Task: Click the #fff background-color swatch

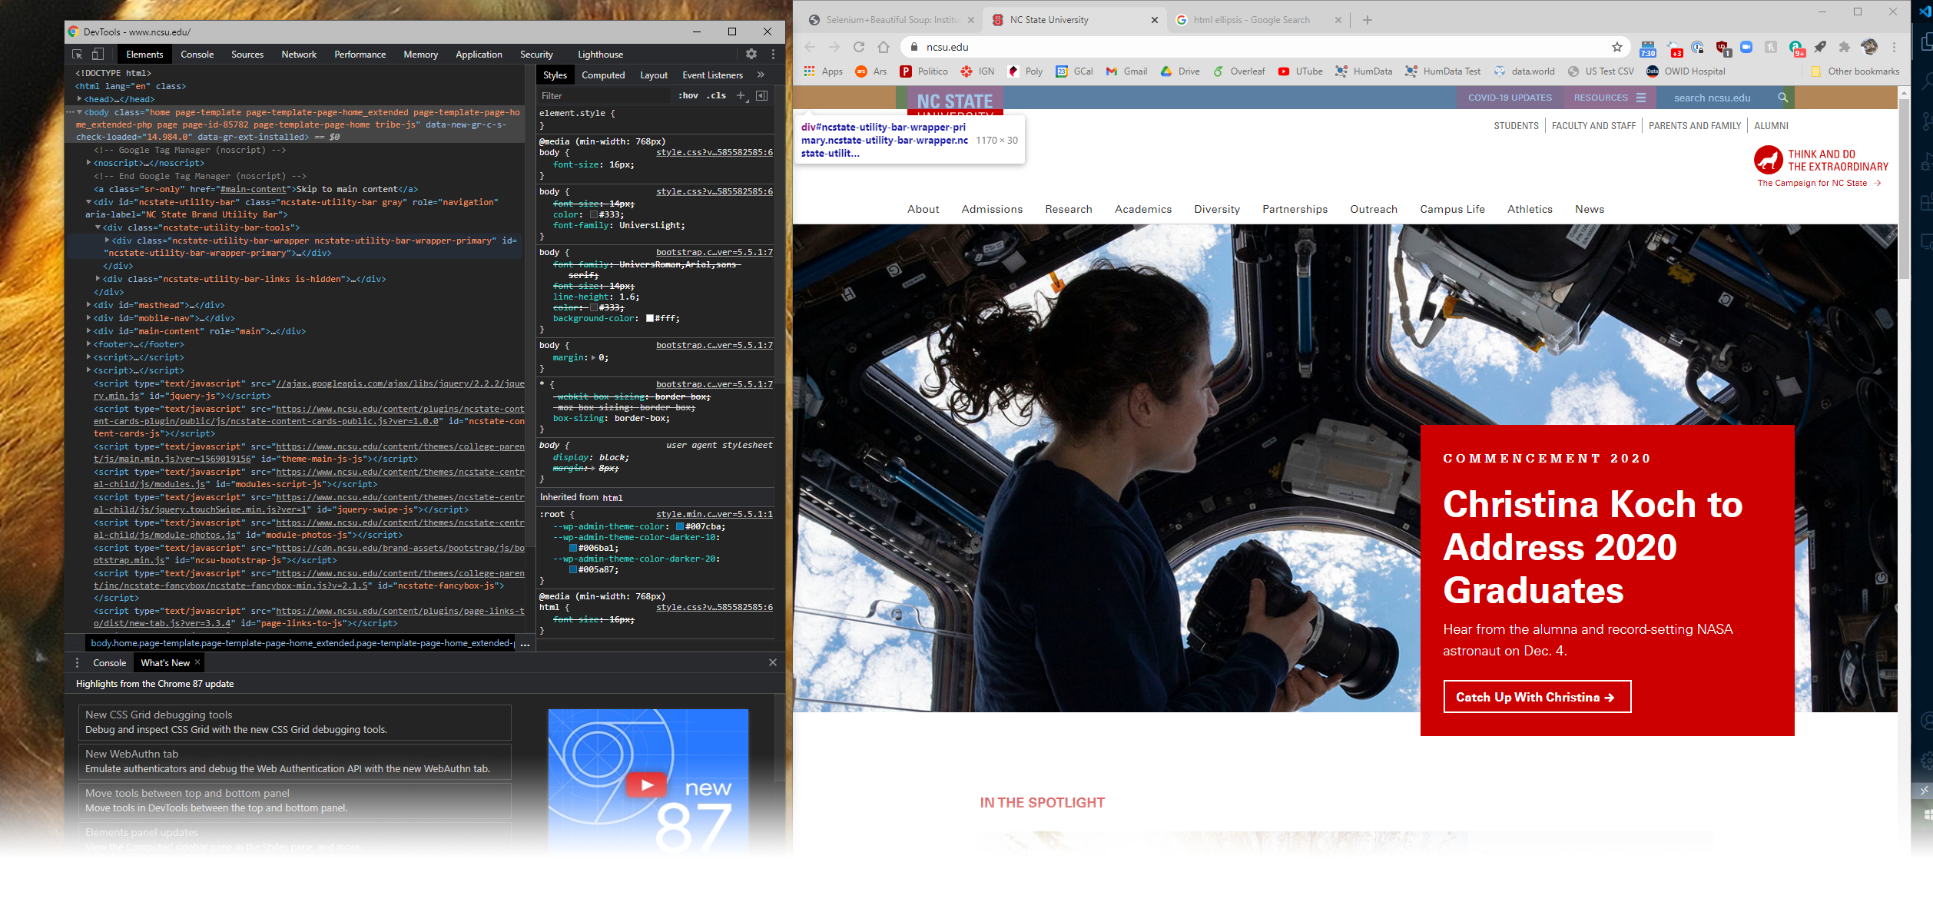Action: pos(650,318)
